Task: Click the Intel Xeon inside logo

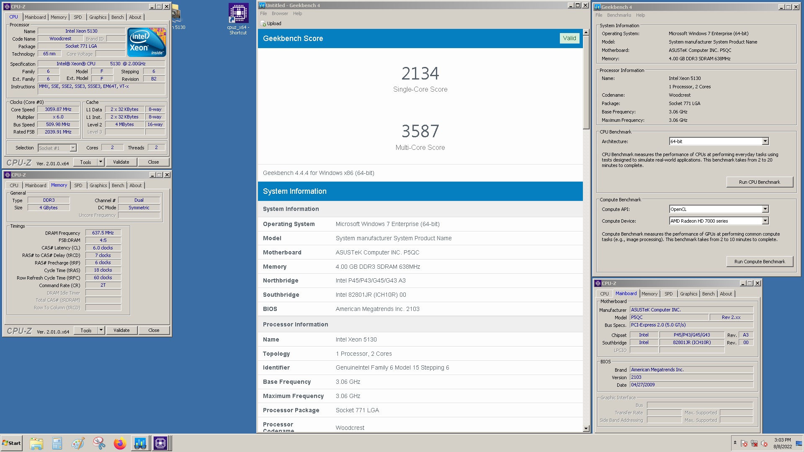Action: point(147,42)
